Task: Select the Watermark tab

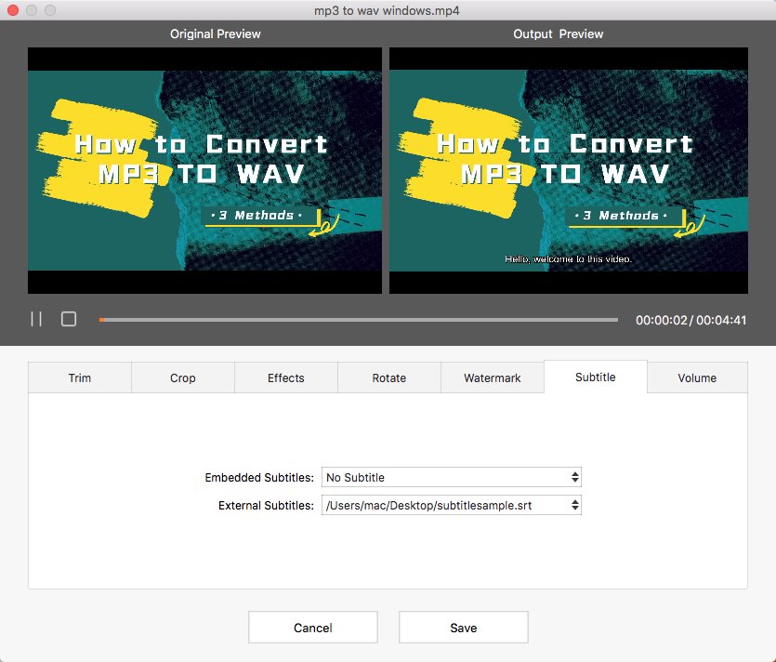Action: click(492, 377)
